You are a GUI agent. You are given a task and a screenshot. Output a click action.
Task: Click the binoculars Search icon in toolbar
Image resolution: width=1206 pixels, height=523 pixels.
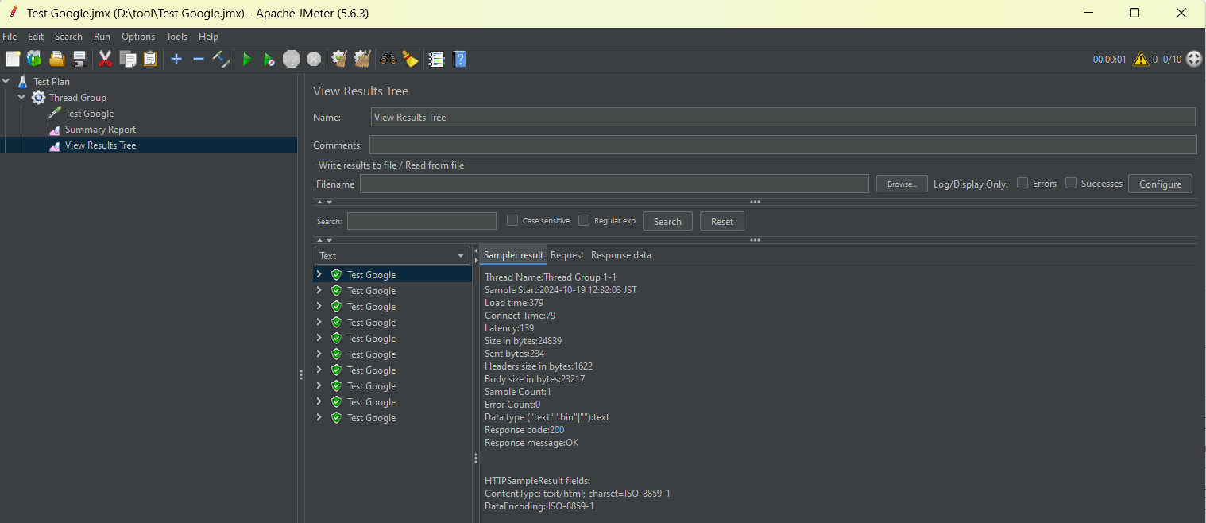pos(388,59)
